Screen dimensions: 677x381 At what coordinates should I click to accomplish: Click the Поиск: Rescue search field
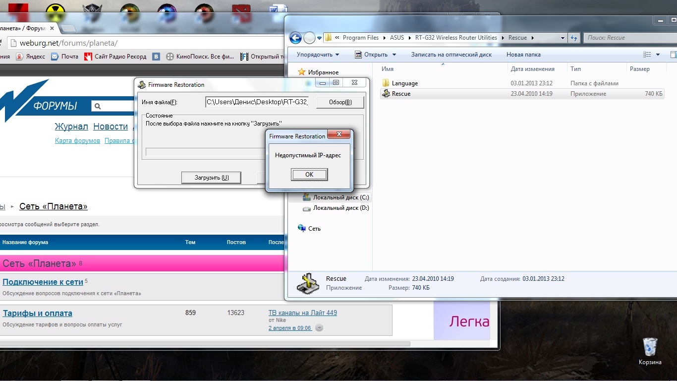629,38
